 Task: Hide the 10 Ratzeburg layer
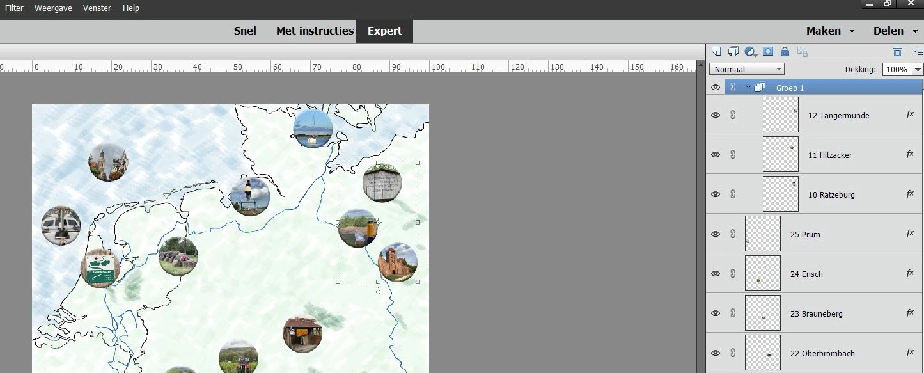click(716, 194)
